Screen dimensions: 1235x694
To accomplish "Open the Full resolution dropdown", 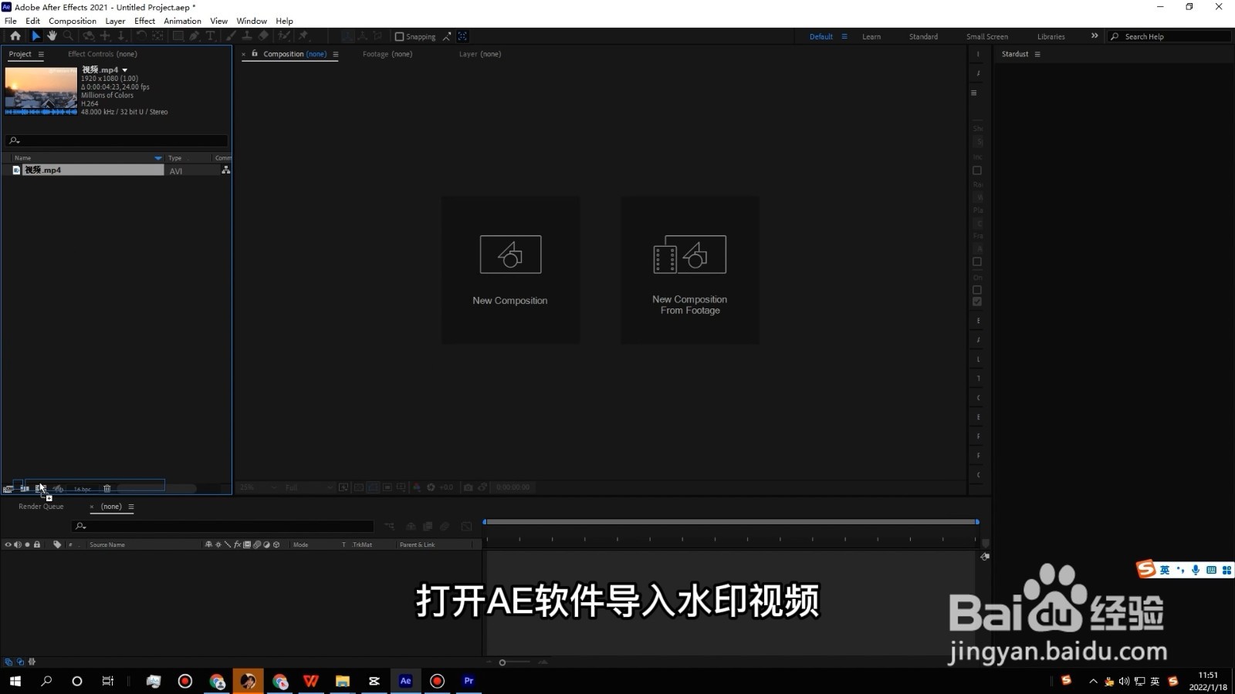I will (x=301, y=487).
